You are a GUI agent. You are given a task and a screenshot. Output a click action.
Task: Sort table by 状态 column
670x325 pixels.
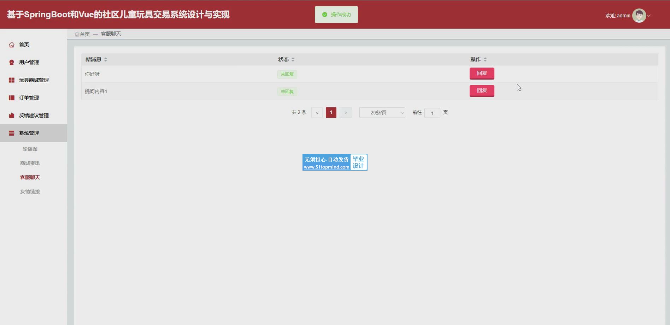[x=293, y=59]
